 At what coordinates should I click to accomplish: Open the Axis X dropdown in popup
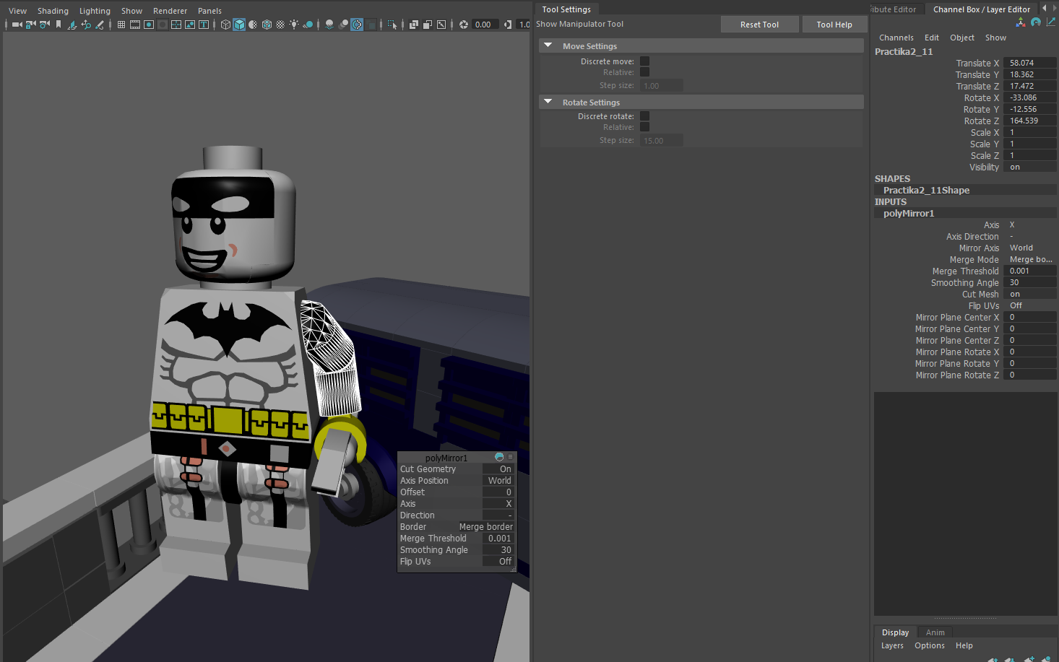498,504
